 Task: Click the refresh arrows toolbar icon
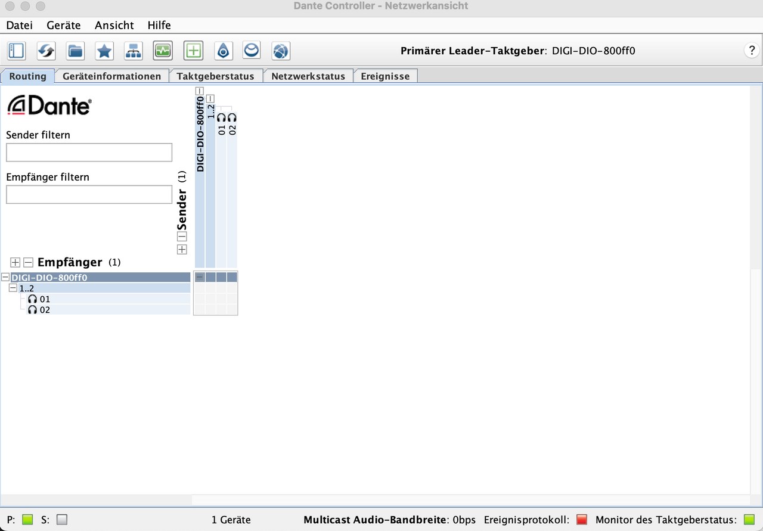pyautogui.click(x=46, y=51)
